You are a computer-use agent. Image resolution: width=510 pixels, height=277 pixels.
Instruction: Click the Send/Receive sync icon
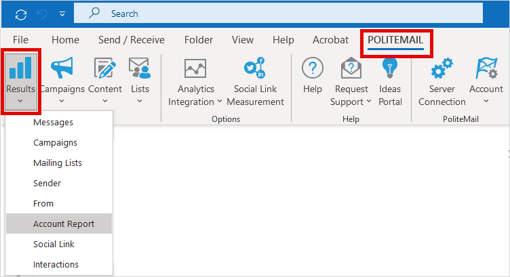pos(21,15)
